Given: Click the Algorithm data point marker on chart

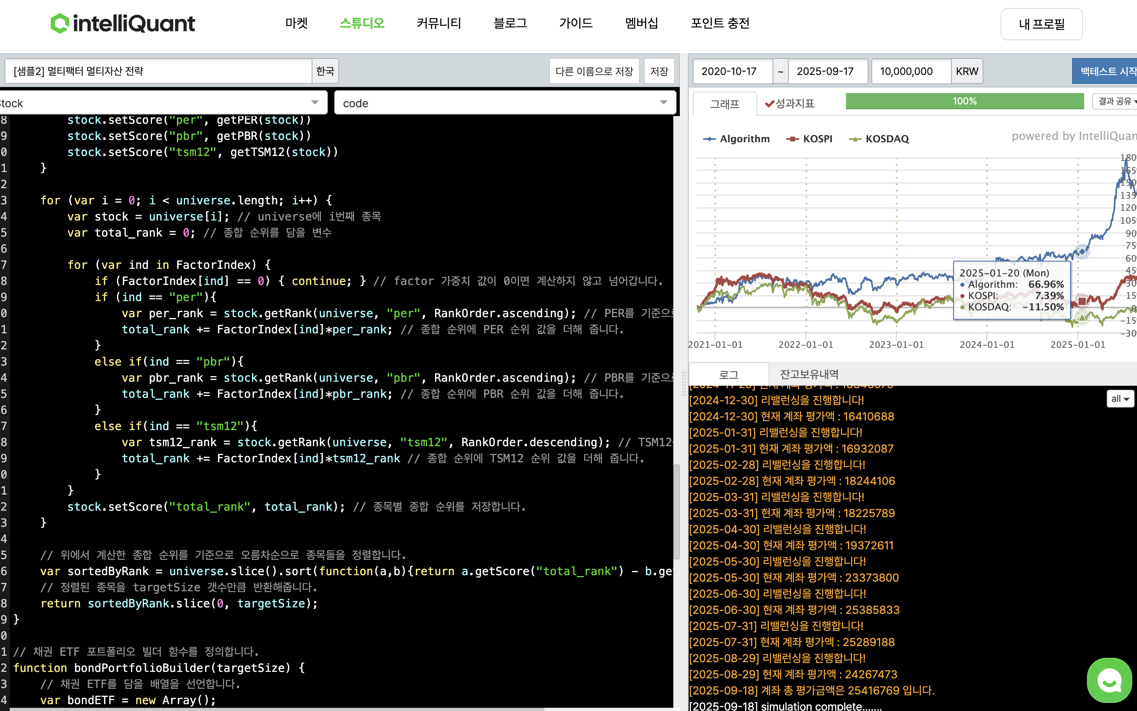Looking at the screenshot, I should point(1082,252).
